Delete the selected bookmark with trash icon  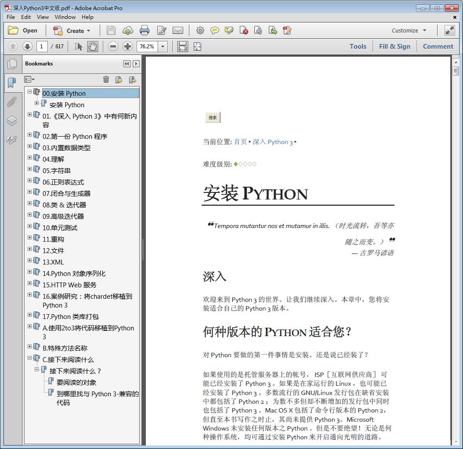[106, 80]
